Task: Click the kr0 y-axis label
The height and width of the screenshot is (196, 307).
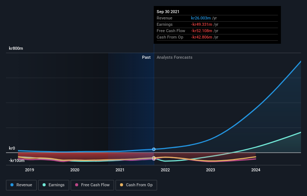Action: [12, 148]
